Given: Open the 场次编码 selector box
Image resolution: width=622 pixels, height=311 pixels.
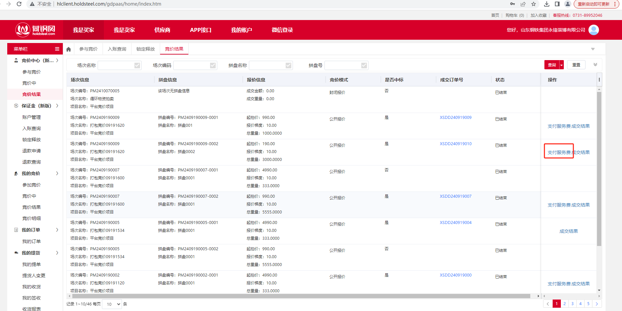Looking at the screenshot, I should (195, 65).
